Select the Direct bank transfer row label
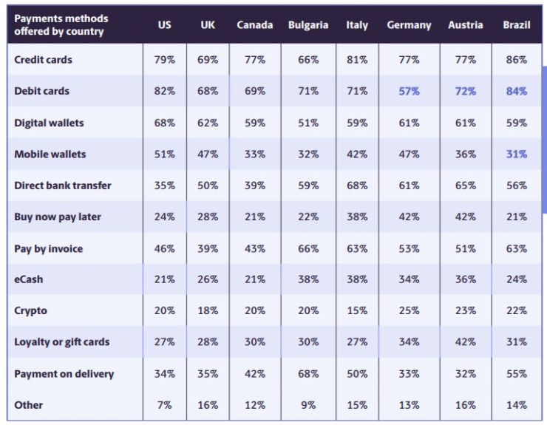Screen dimensions: 547x425 pos(63,186)
